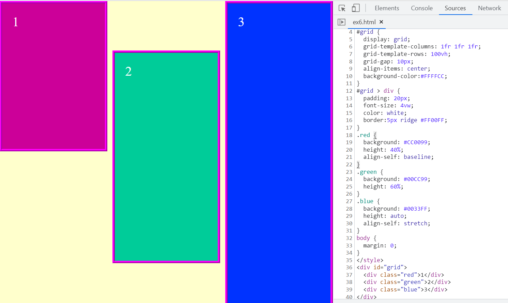Click line number 9 in the gutter

350,69
